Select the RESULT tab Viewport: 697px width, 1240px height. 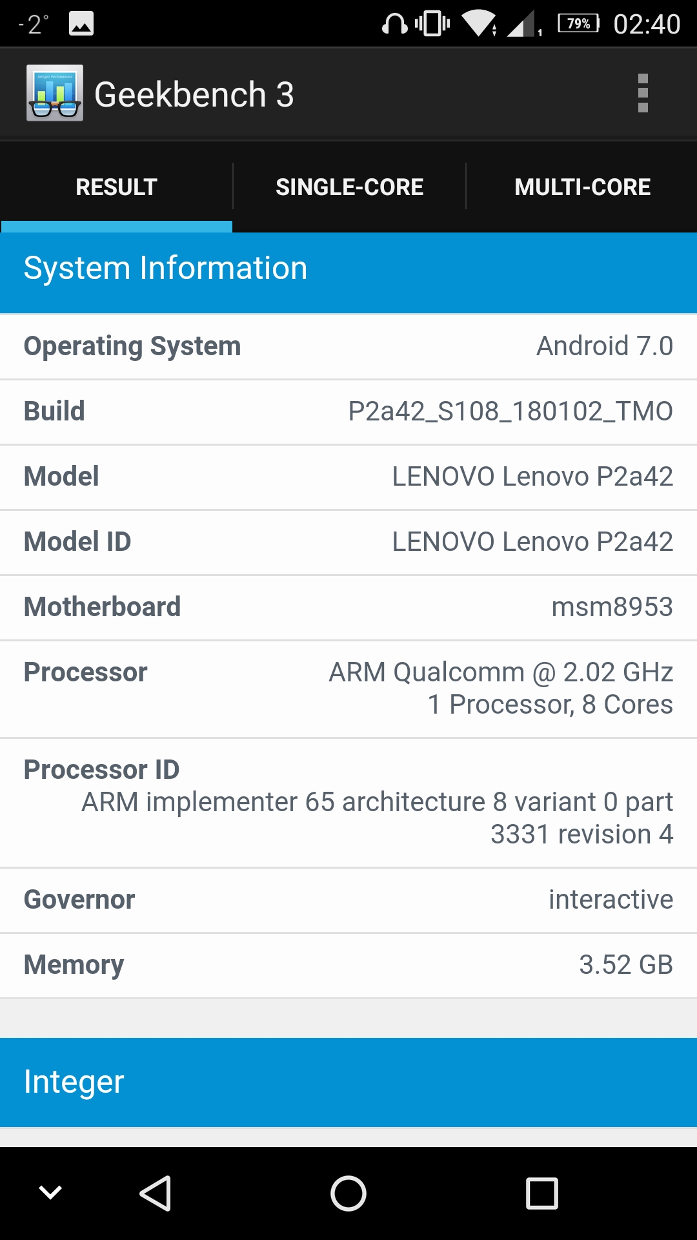click(116, 187)
